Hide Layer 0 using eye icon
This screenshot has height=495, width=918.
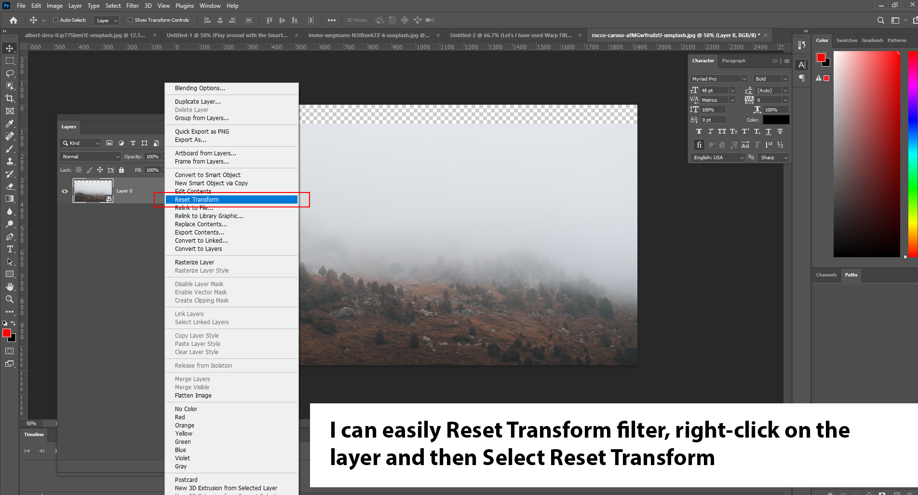65,191
